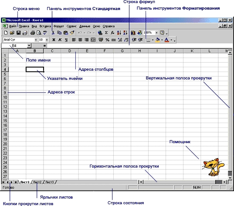234x206 pixels.
Task: Apply the Percent style icon
Action: coord(107,40)
